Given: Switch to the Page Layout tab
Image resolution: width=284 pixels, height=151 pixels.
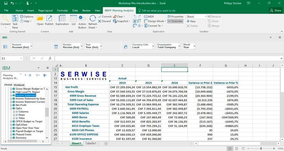Looking at the screenshot, I should [45, 11].
